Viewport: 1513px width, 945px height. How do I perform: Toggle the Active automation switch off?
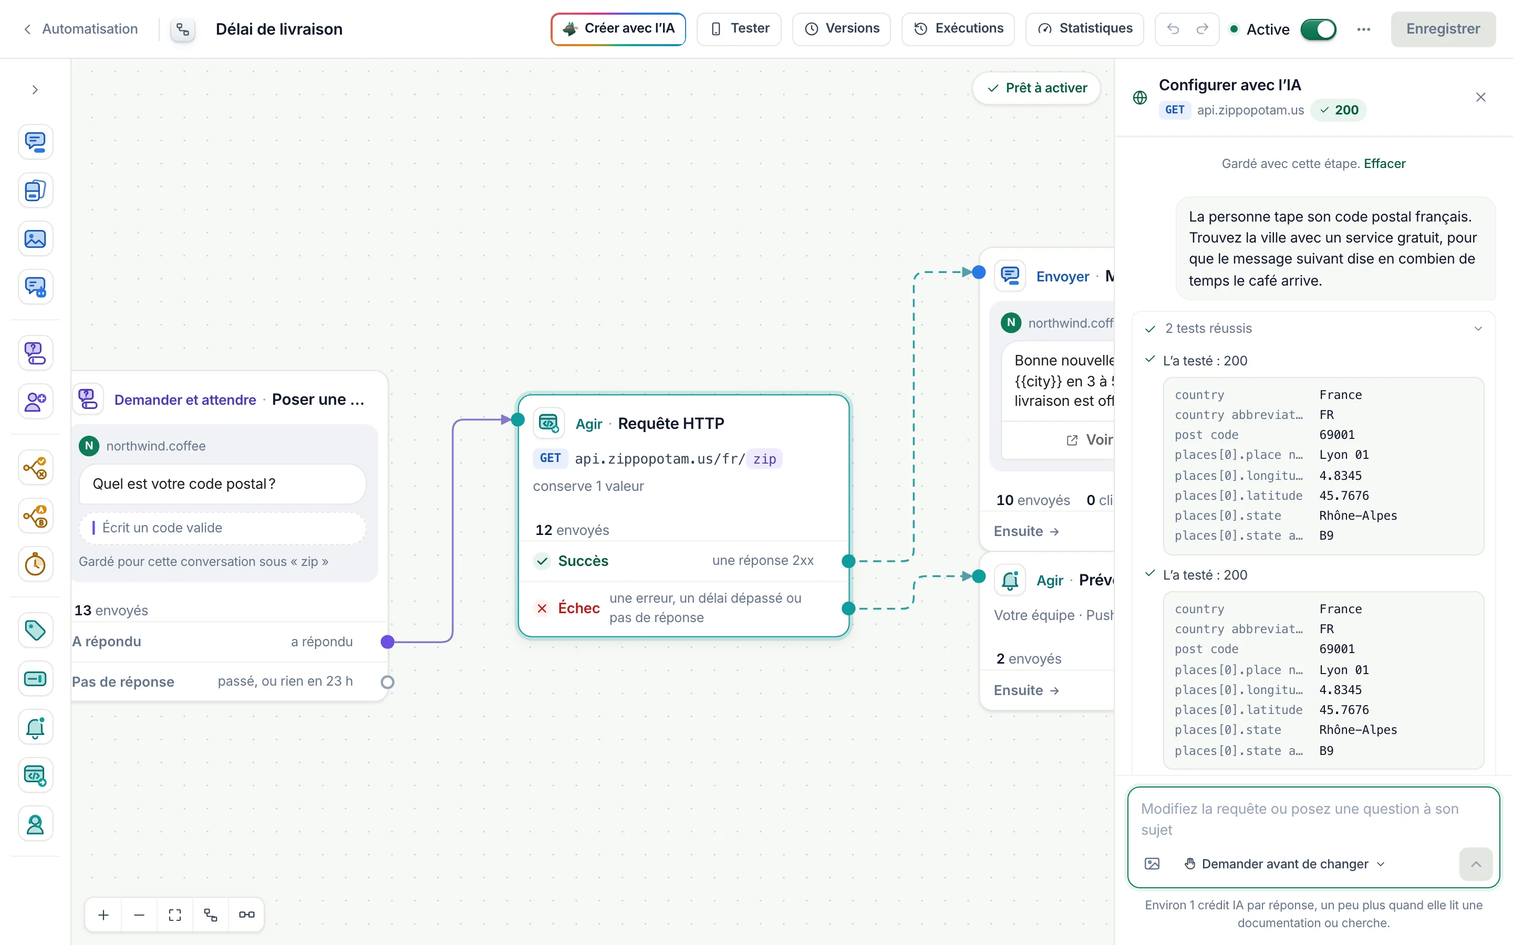coord(1318,29)
